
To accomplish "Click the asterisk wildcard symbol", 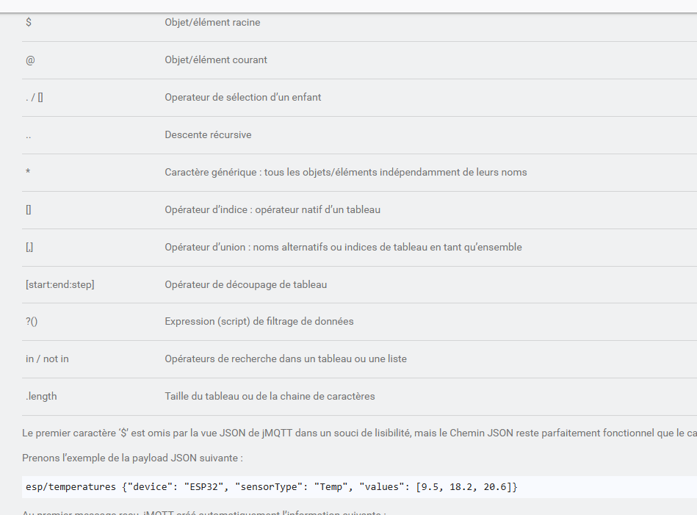I will coord(28,171).
